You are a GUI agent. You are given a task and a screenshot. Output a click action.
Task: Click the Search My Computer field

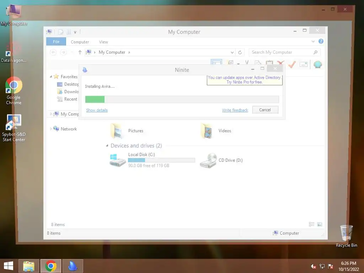click(x=285, y=53)
